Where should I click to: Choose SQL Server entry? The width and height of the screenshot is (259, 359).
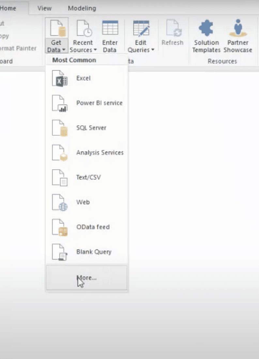[87, 128]
